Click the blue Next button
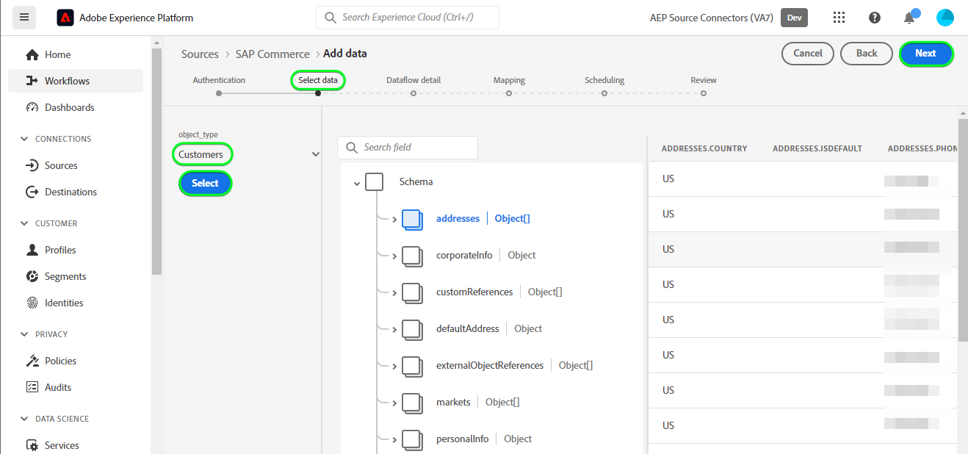 [x=925, y=53]
